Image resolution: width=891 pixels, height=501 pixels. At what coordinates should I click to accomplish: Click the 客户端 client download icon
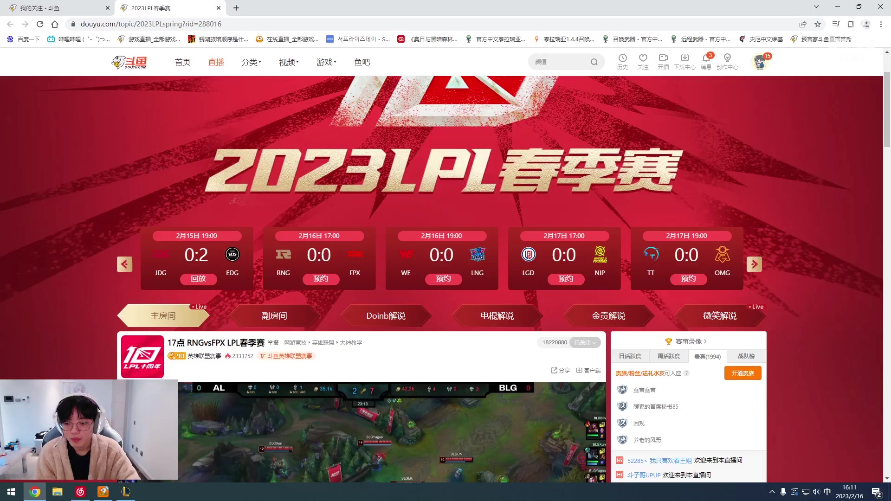click(588, 370)
